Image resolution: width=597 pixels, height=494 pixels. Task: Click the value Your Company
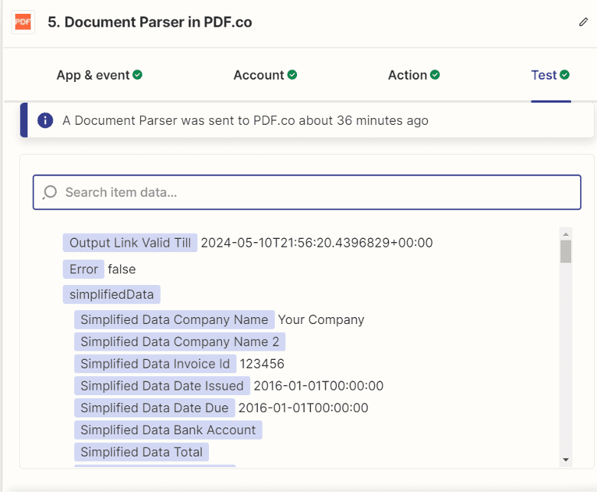pos(321,319)
